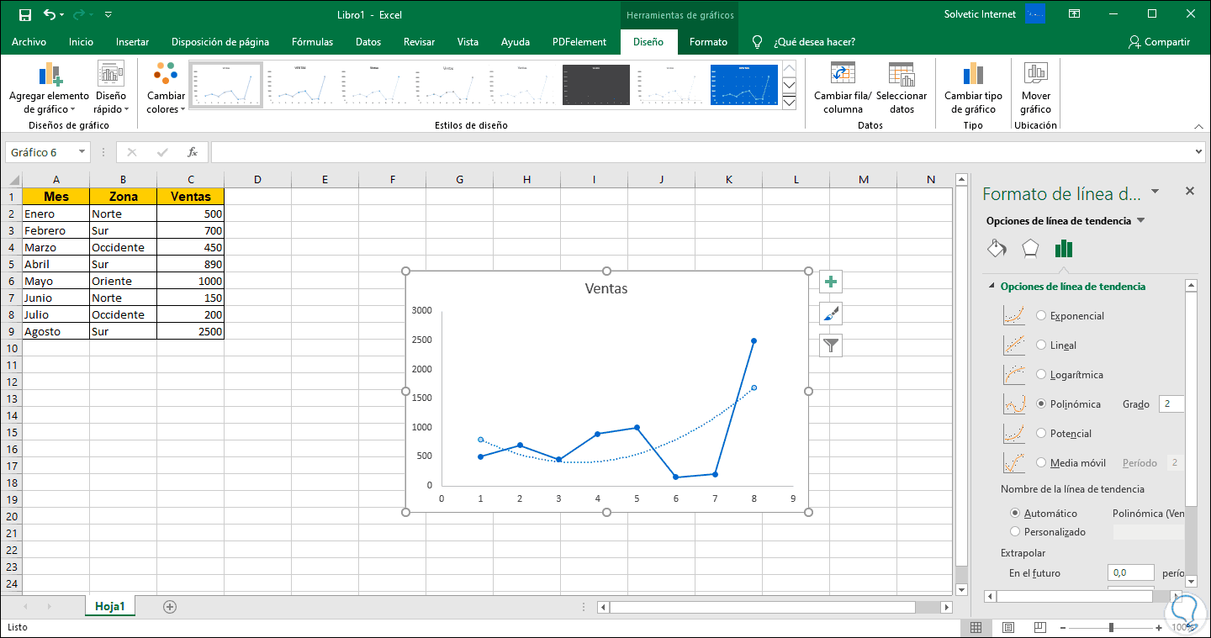The image size is (1211, 638).
Task: Open the Diseño rápido dropdown
Action: click(x=111, y=87)
